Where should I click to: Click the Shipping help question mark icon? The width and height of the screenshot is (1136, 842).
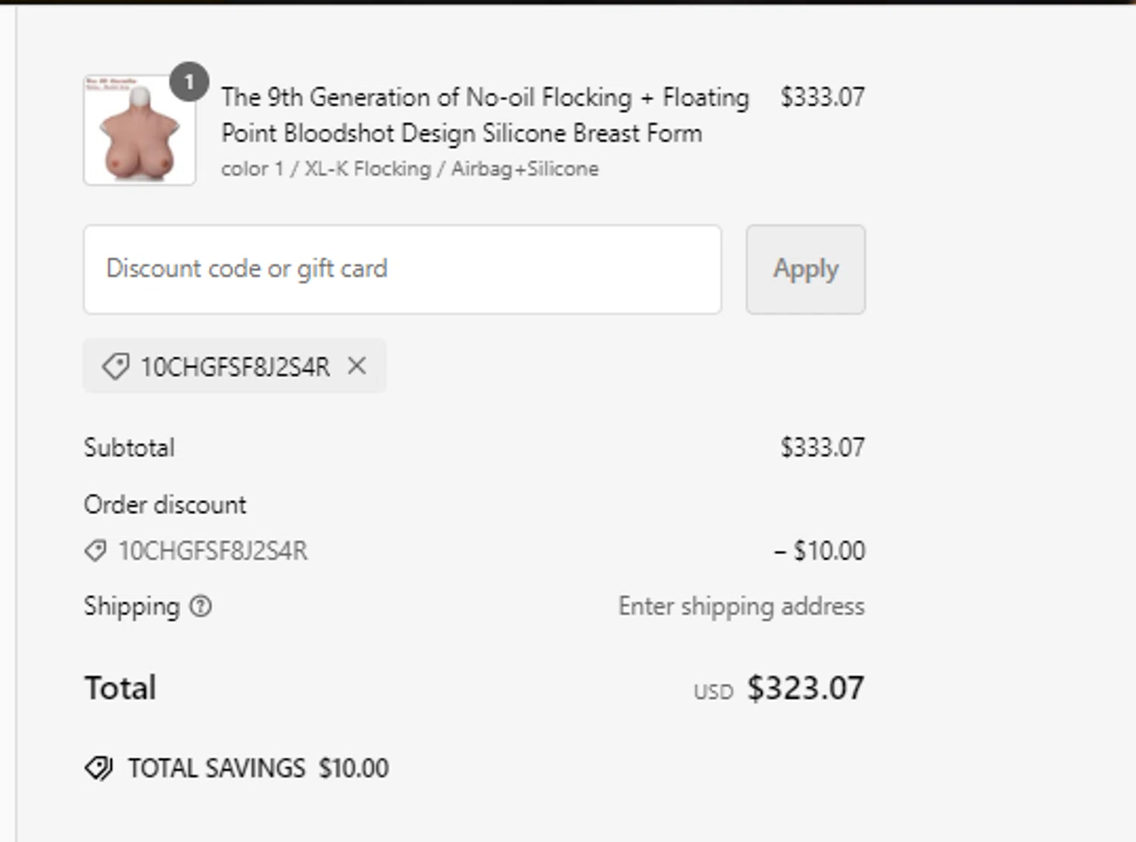click(x=201, y=607)
